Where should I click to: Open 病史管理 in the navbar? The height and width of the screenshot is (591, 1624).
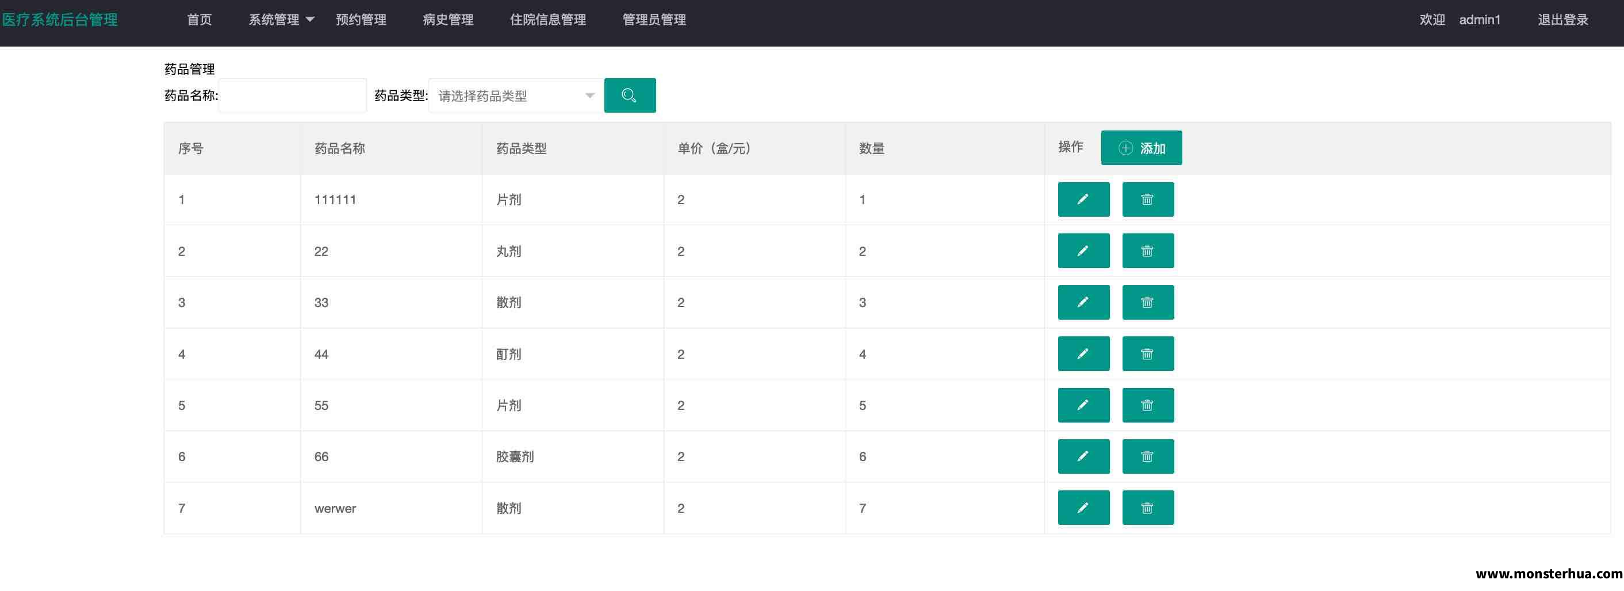pyautogui.click(x=448, y=20)
